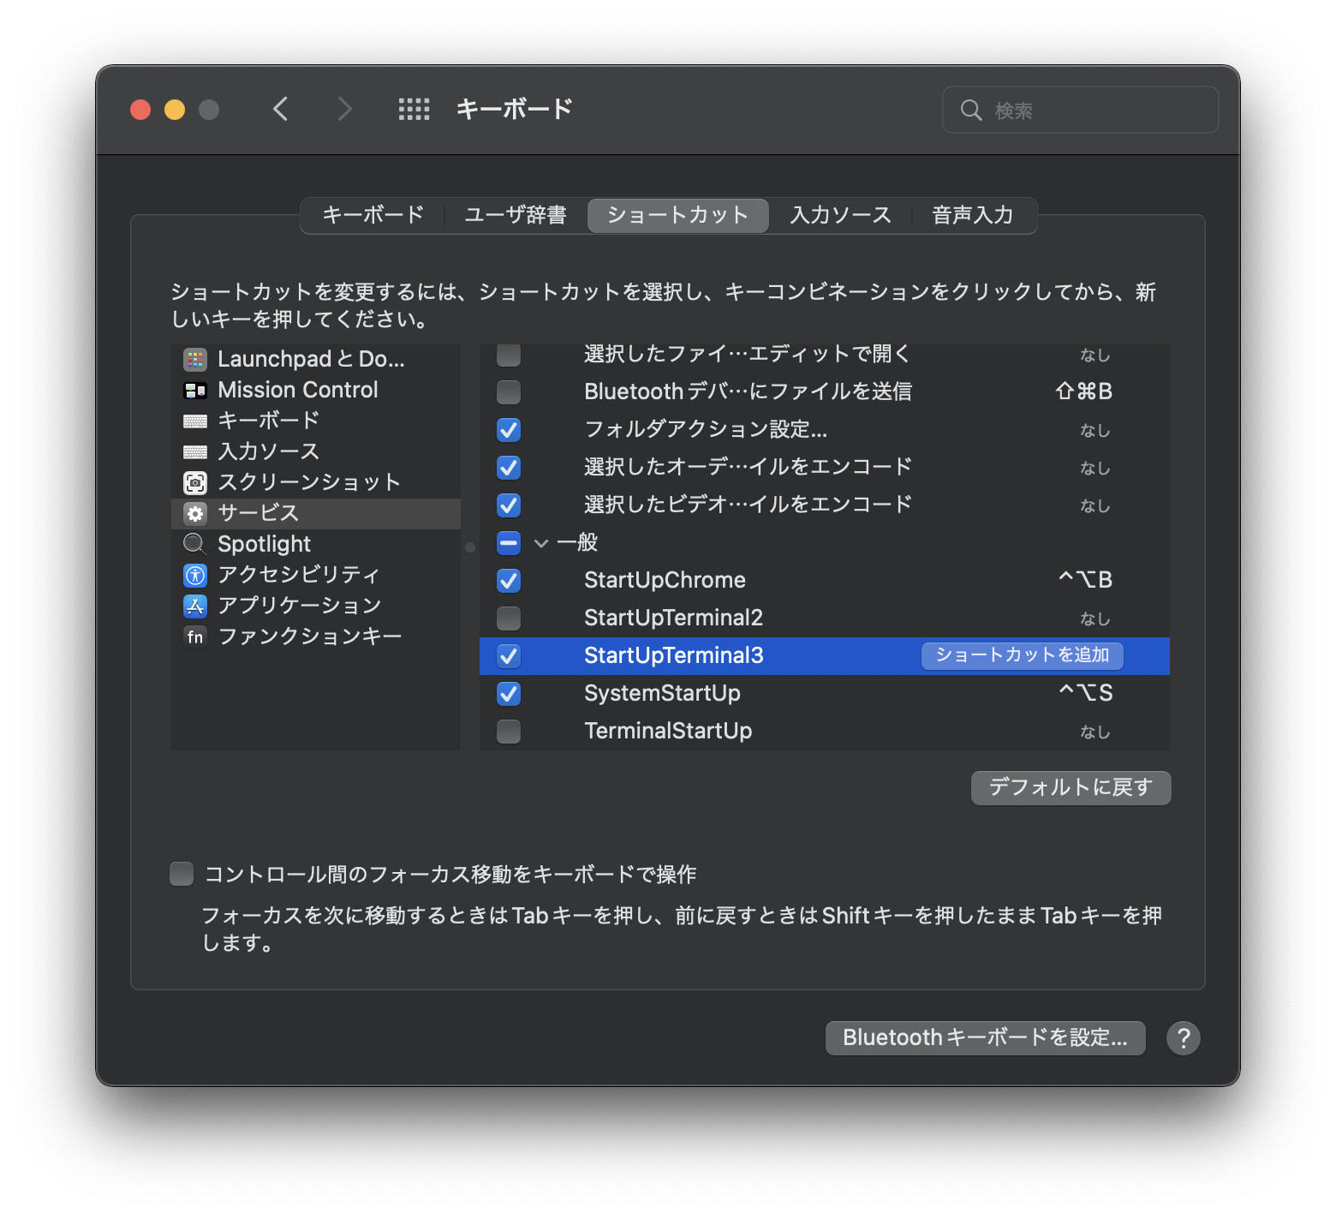Image resolution: width=1336 pixels, height=1213 pixels.
Task: Select the サービス gear icon
Action: coord(195,513)
